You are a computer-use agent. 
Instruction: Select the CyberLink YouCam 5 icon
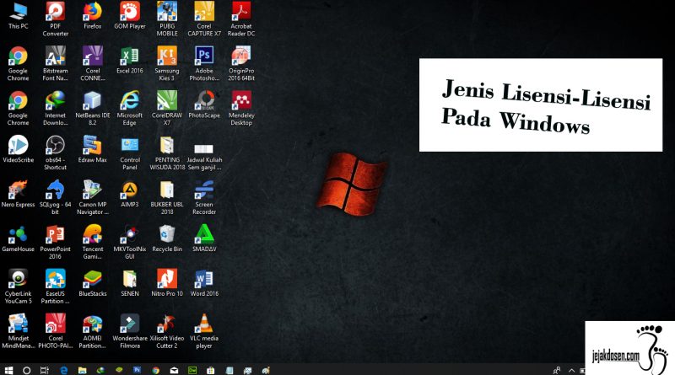point(18,287)
